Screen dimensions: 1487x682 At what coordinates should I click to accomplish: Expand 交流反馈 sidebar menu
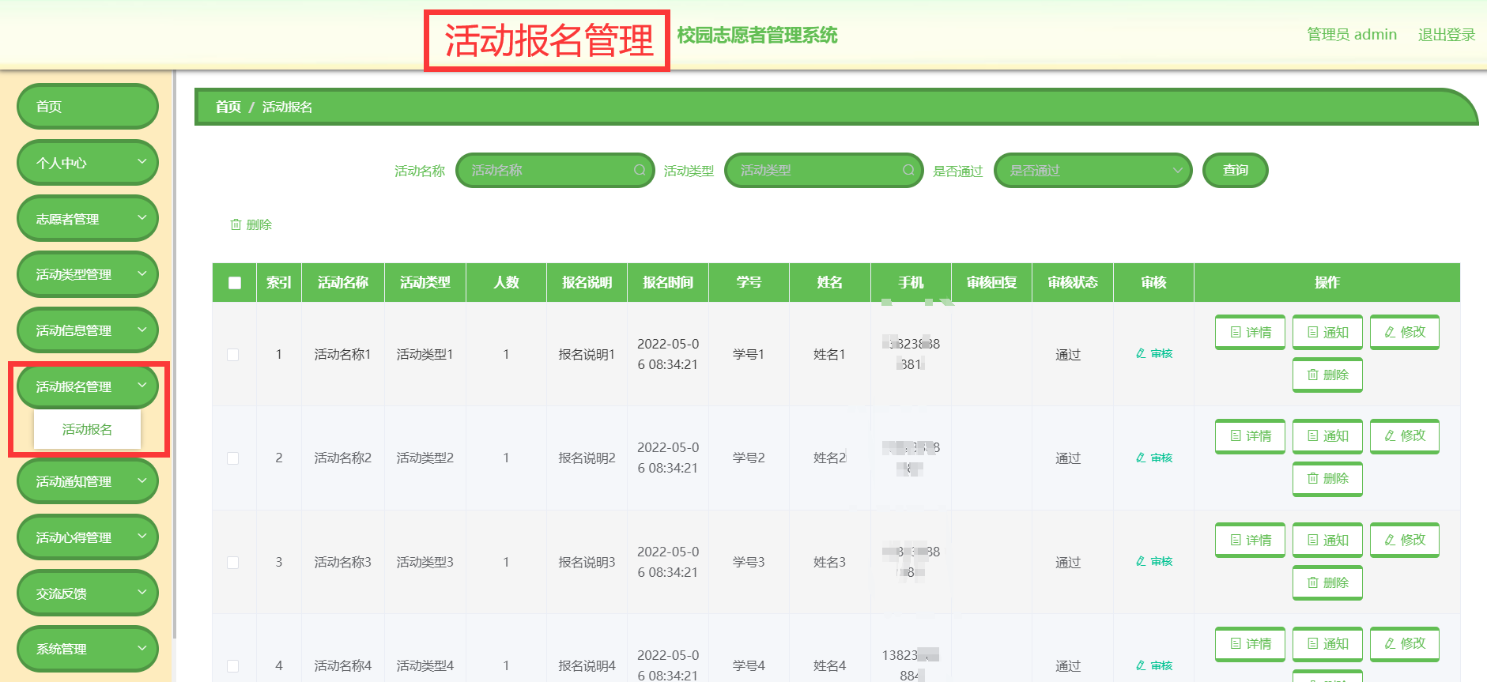pyautogui.click(x=88, y=593)
